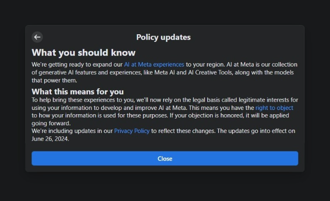Screen dimensions: 330x201
Task: Click the Policy updates dialog title
Action: (163, 37)
